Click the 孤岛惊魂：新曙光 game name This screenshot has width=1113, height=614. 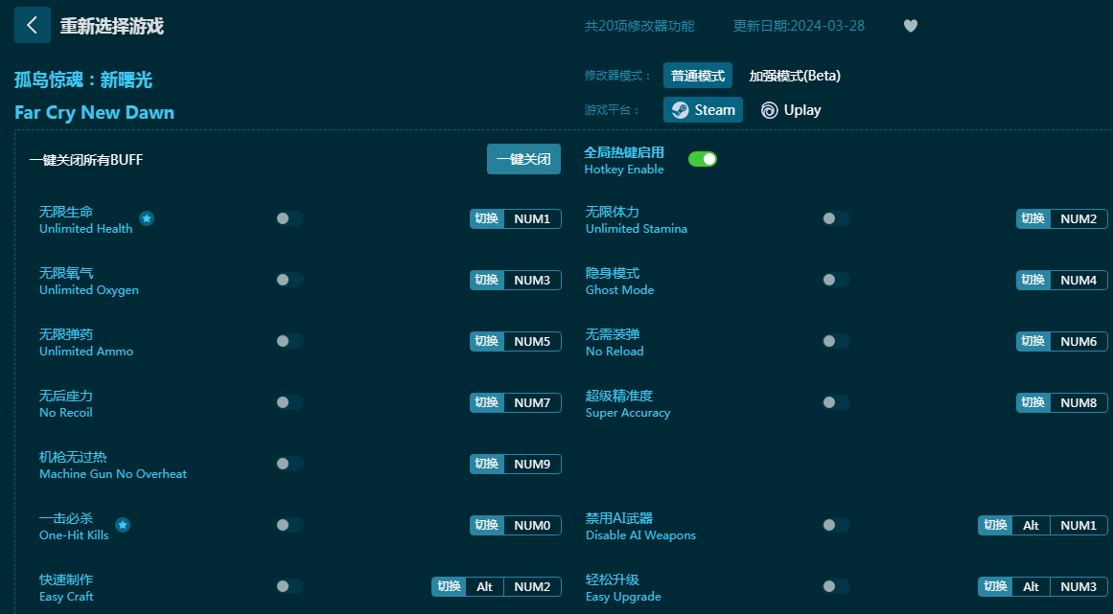coord(83,80)
